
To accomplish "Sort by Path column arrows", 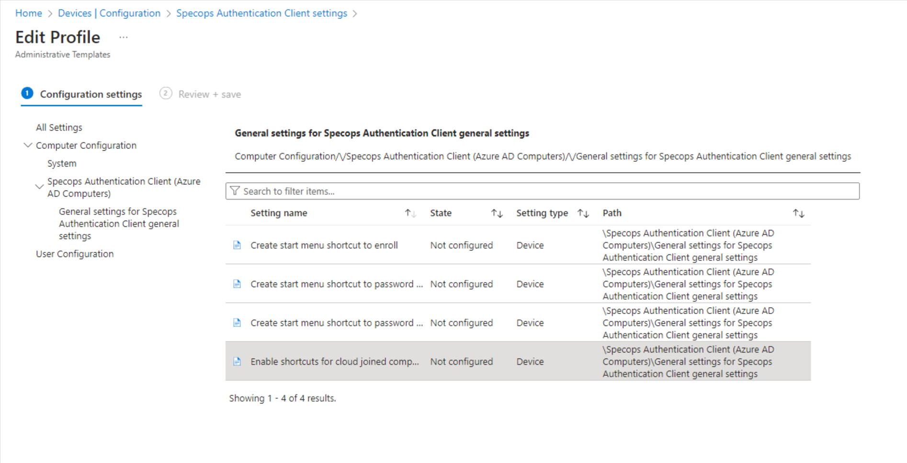I will 798,213.
